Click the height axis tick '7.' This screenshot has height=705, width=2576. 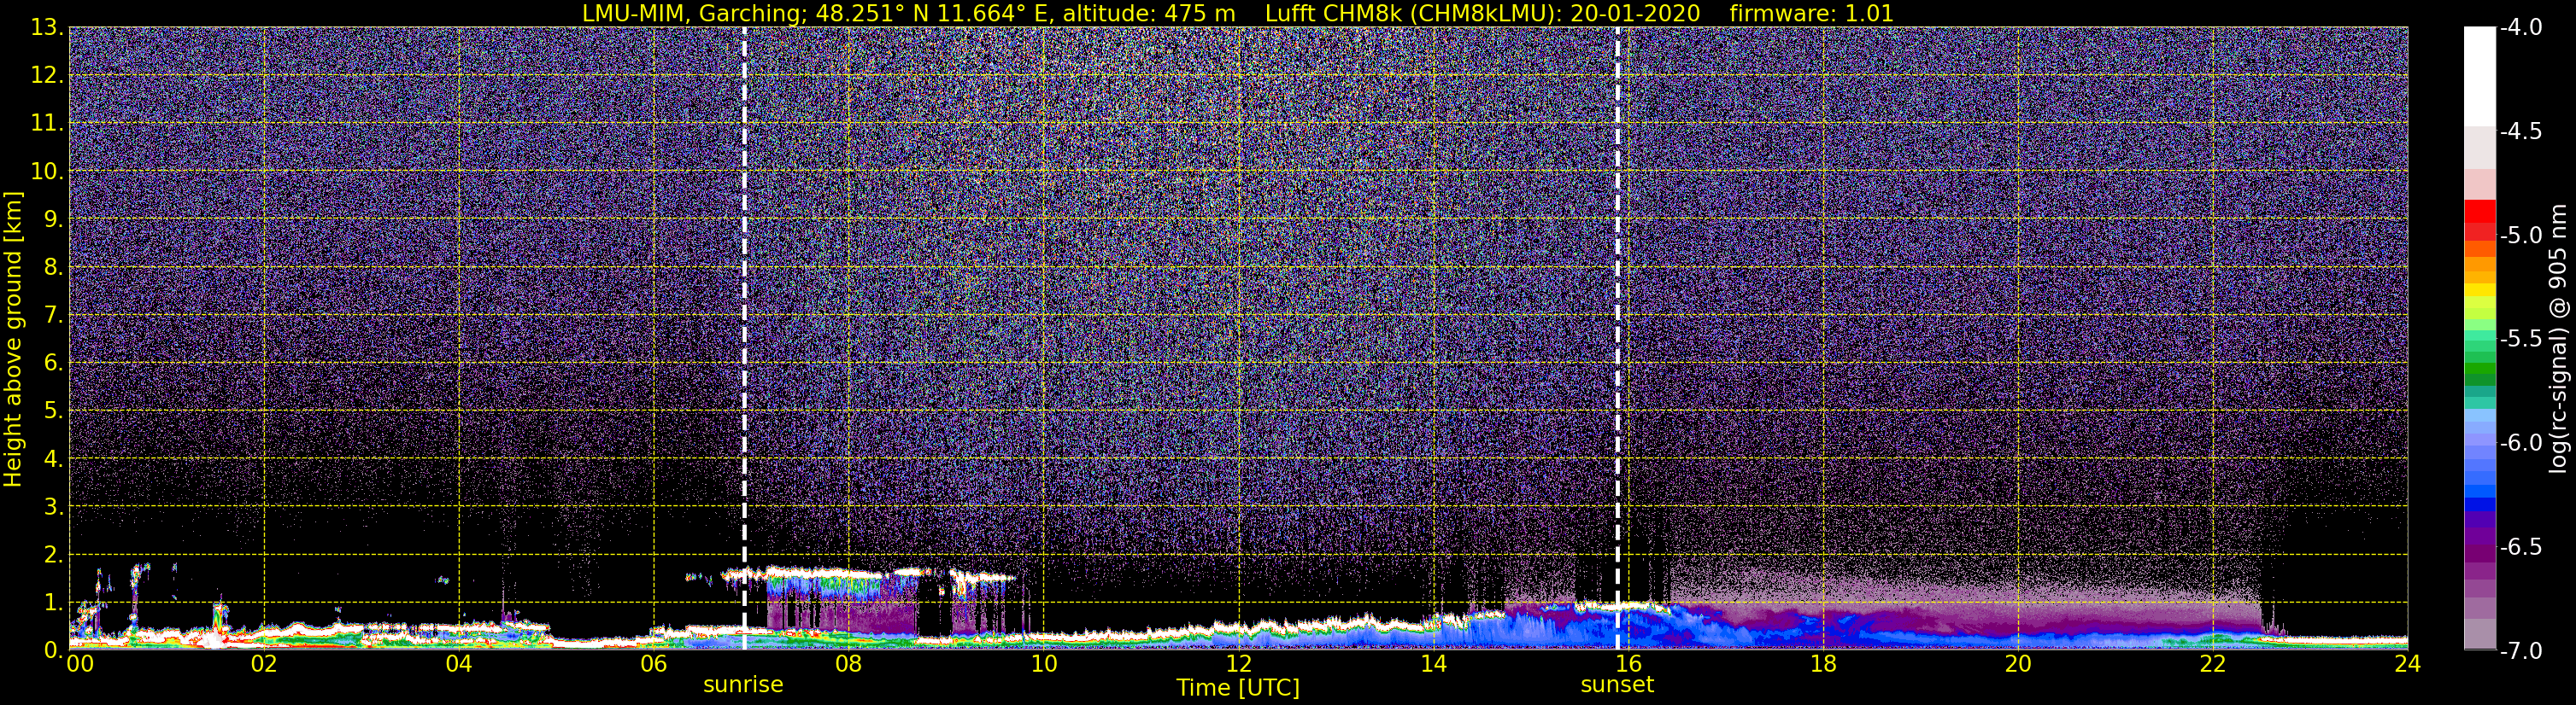tap(54, 315)
